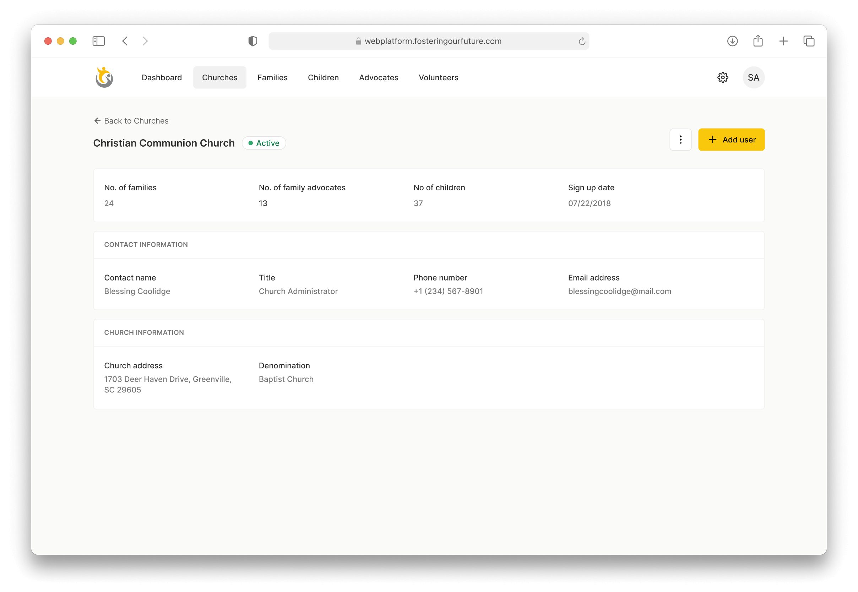Open a new browser tab
The height and width of the screenshot is (592, 858).
[783, 41]
